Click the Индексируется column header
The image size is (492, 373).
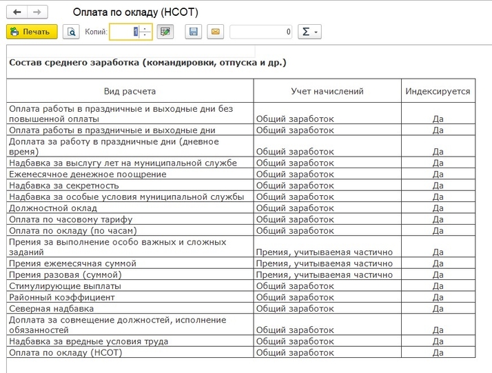438,91
